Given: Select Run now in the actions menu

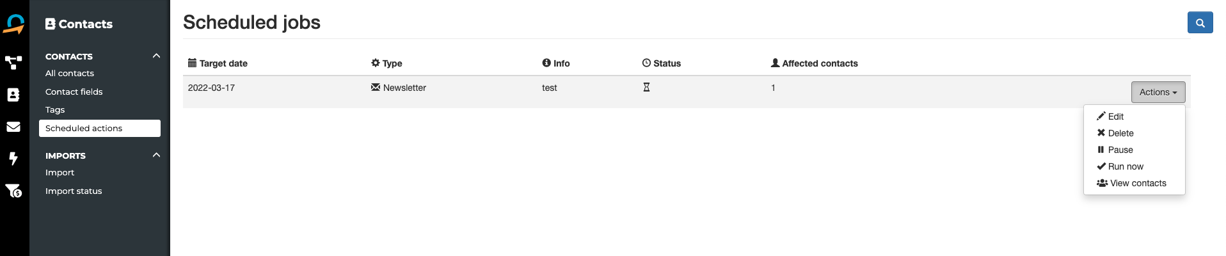Looking at the screenshot, I should 1120,166.
